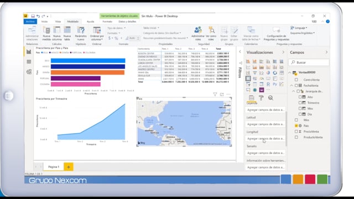Expand the Filtros pane arrow
Viewport: 354px width, 199px height.
click(240, 51)
